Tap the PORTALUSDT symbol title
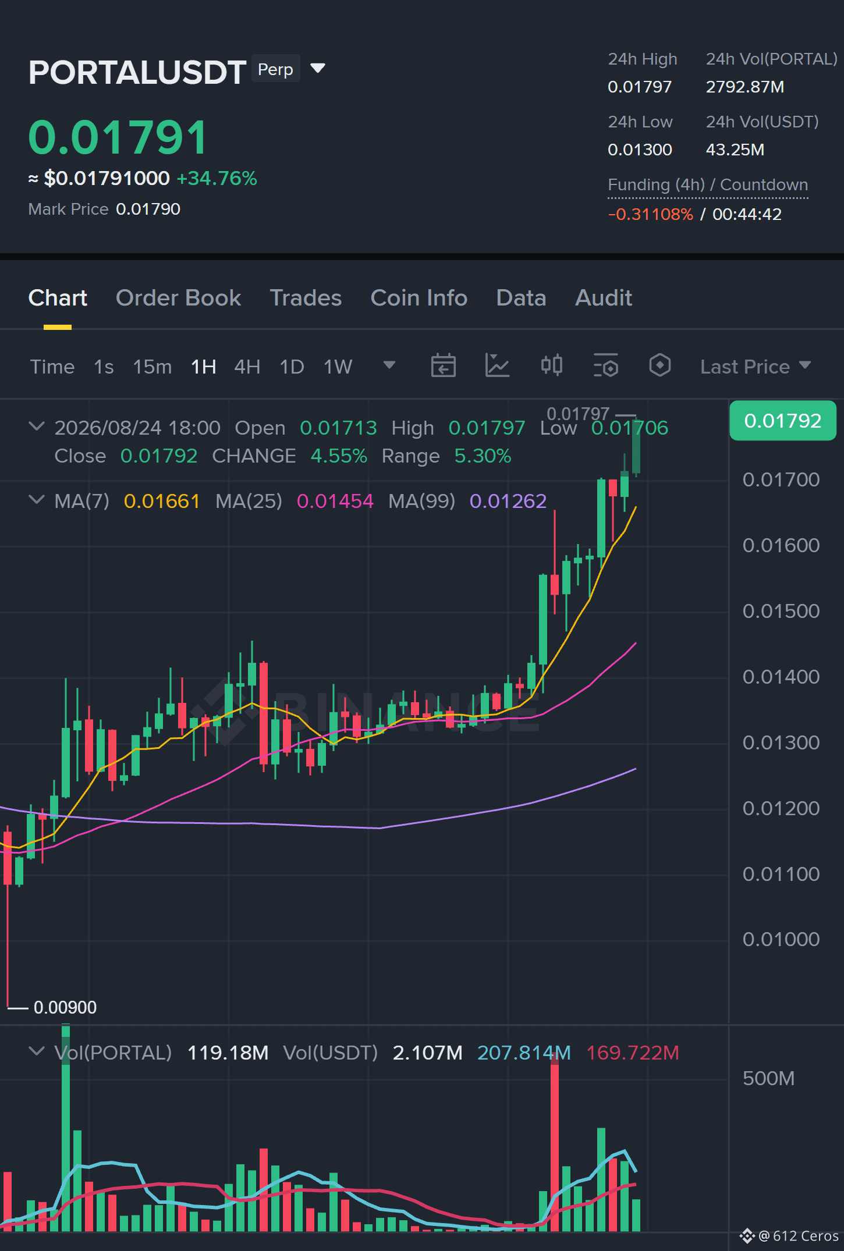This screenshot has width=844, height=1251. click(x=137, y=73)
